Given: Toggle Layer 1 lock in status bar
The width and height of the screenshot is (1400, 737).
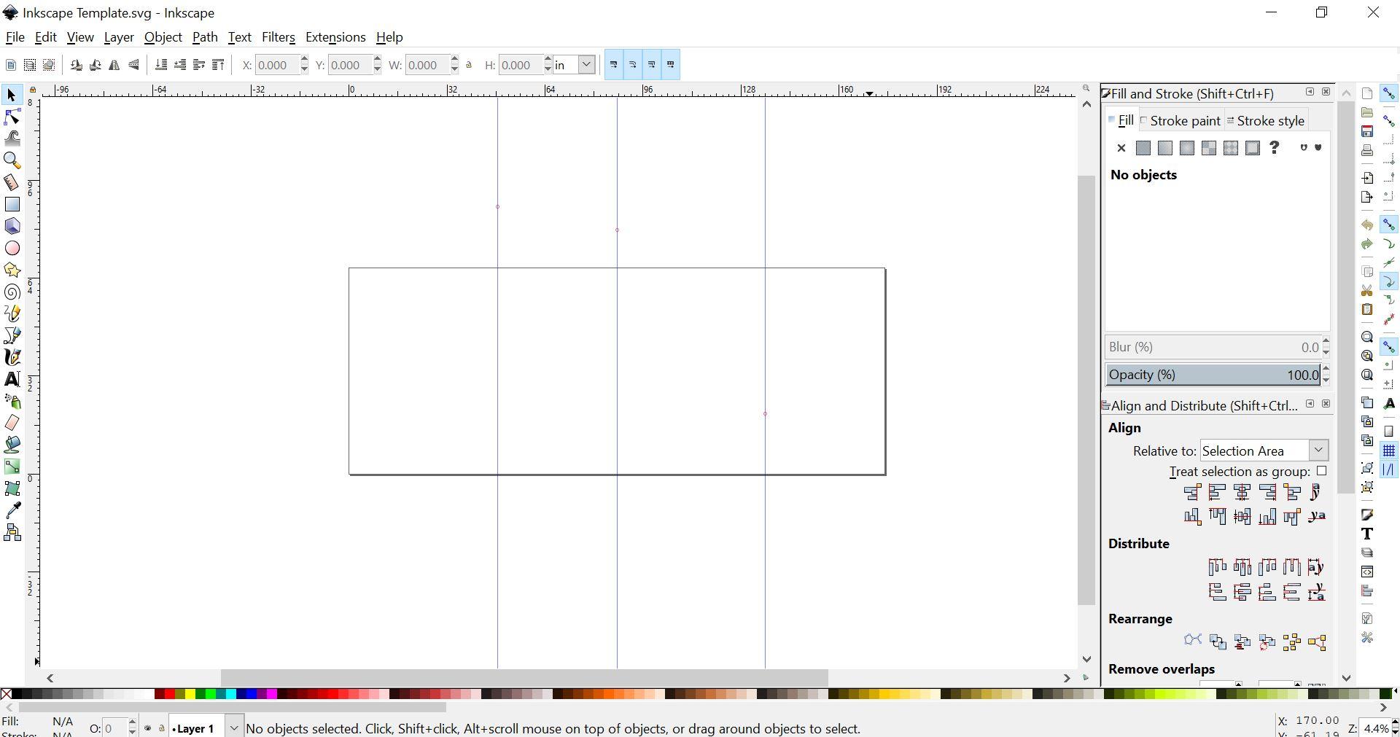Looking at the screenshot, I should (x=161, y=728).
